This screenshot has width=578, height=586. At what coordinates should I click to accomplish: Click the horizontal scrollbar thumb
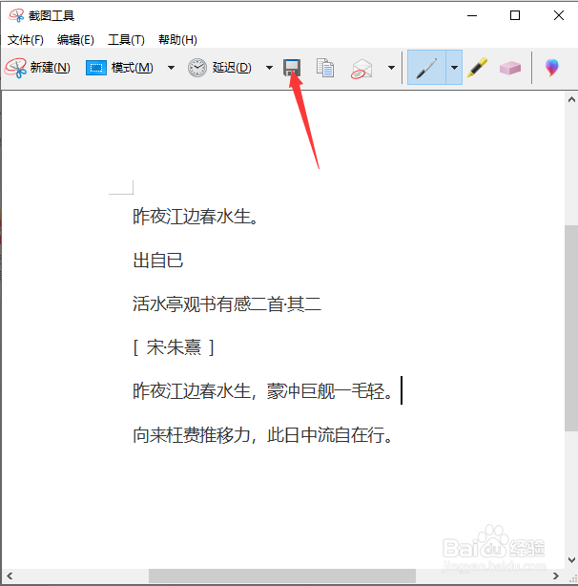[282, 576]
